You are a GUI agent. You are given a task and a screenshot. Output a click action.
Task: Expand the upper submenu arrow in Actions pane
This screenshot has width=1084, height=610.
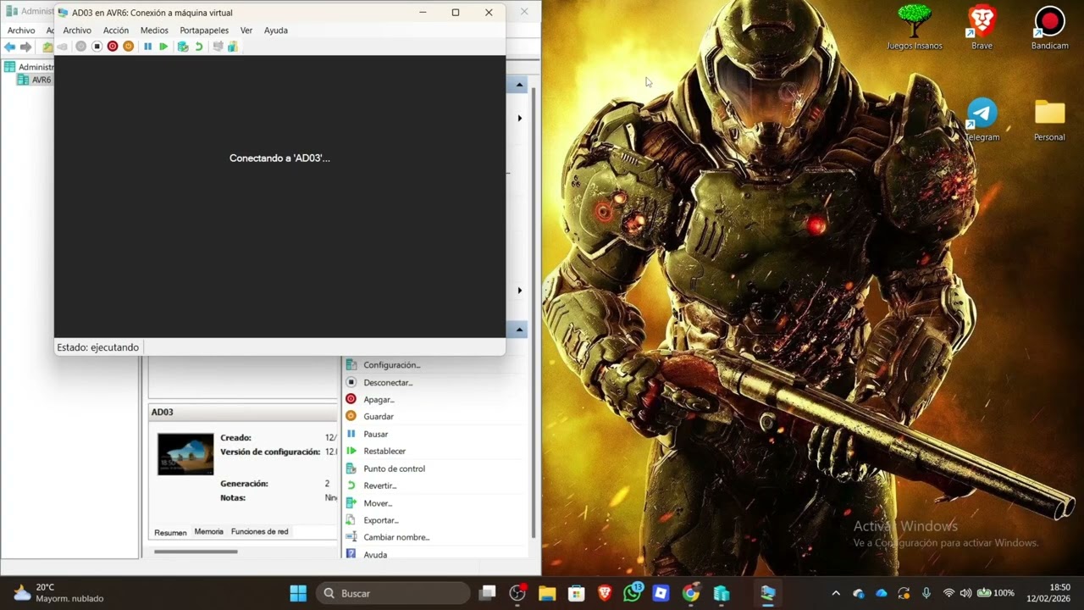[519, 118]
